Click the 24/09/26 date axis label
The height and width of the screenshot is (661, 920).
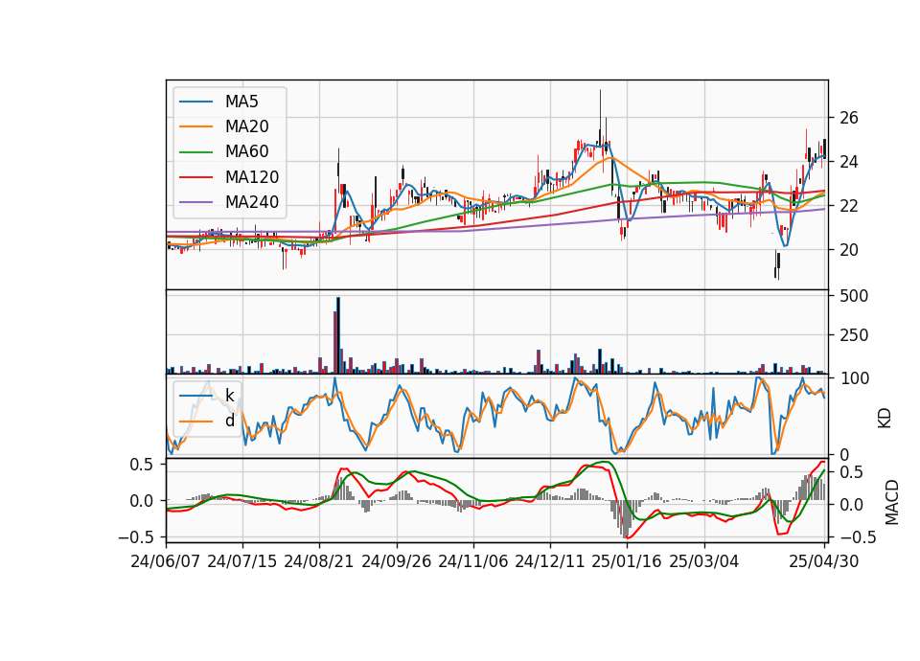coord(396,561)
